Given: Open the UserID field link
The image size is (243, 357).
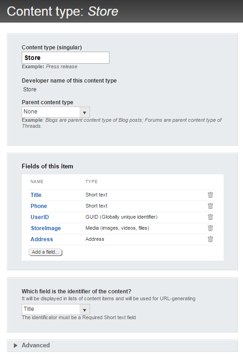Looking at the screenshot, I should coord(40,217).
